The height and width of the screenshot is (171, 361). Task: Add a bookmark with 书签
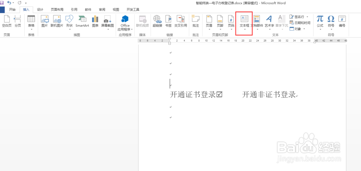168,22
